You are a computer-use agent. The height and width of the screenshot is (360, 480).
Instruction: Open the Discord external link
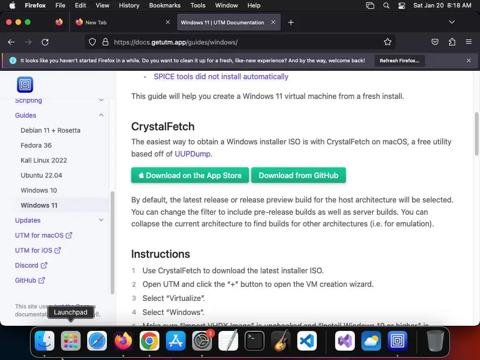31,265
